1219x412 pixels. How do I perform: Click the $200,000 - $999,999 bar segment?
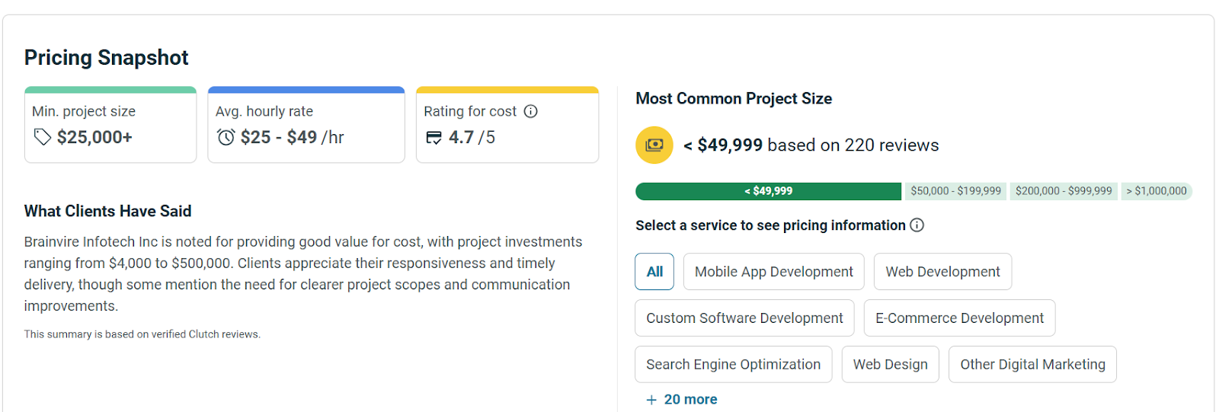click(1064, 191)
